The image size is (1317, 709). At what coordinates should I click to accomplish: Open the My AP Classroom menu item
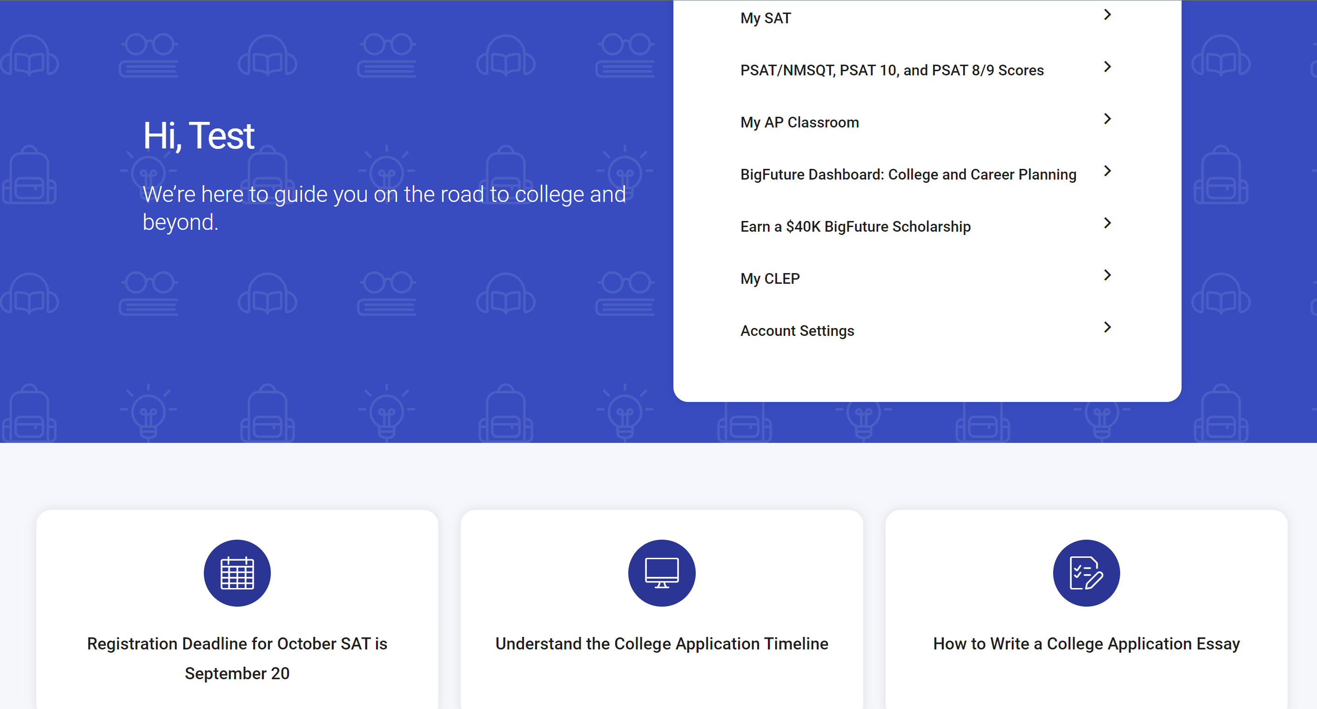[800, 123]
